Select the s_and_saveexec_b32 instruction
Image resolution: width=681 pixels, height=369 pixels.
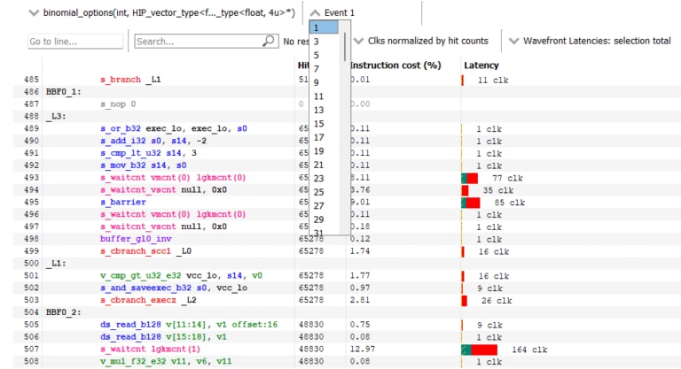(173, 288)
